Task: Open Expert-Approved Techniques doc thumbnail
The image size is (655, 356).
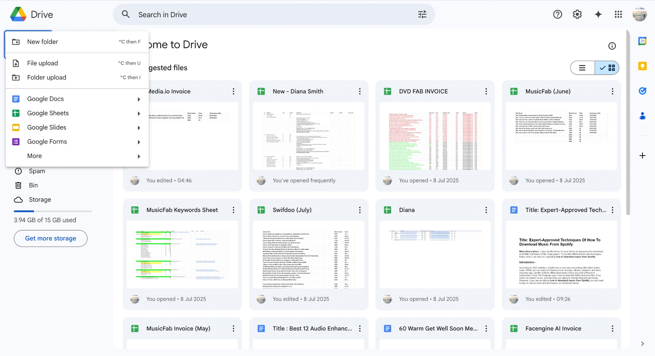Action: pyautogui.click(x=561, y=254)
